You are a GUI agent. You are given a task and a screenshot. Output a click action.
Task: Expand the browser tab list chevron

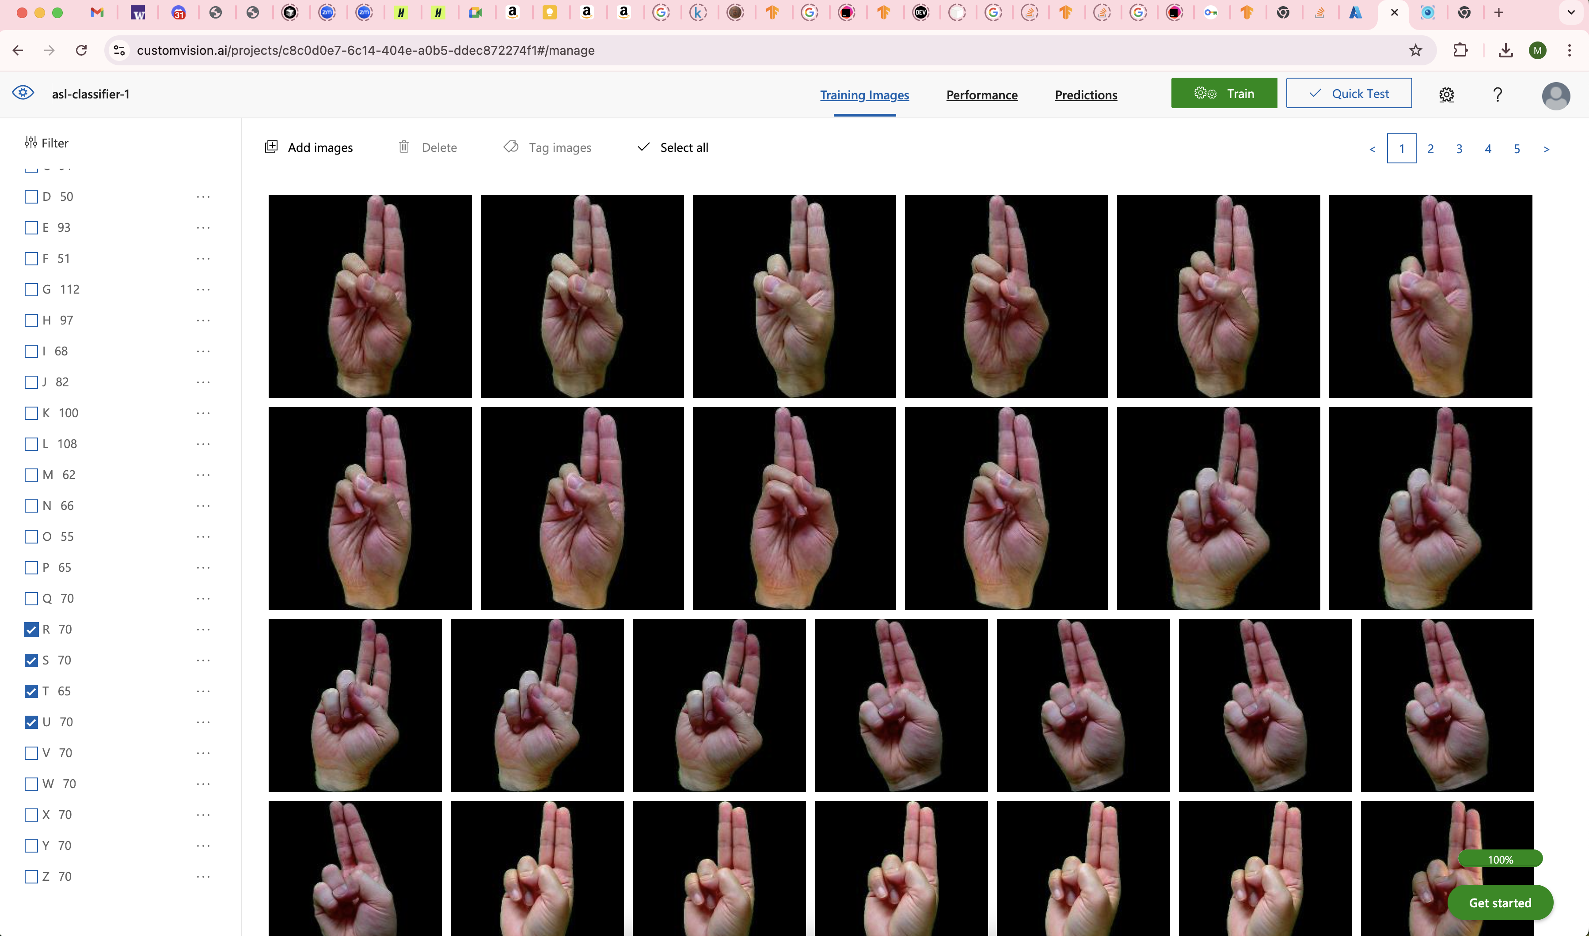click(1571, 13)
